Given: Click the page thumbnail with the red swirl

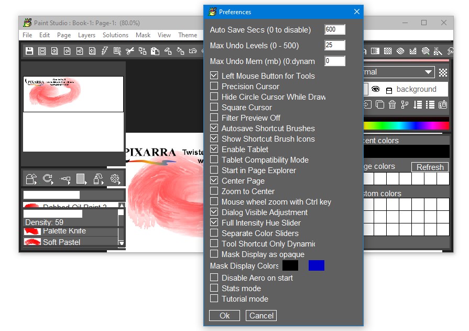Looking at the screenshot, I should coord(73,94).
